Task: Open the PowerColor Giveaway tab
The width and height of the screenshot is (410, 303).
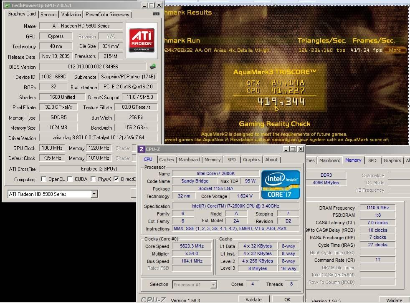Action: click(107, 14)
